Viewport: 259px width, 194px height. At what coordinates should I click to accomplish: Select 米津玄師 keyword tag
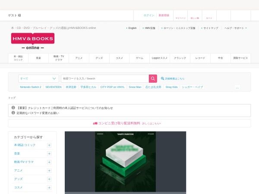pyautogui.click(x=71, y=87)
